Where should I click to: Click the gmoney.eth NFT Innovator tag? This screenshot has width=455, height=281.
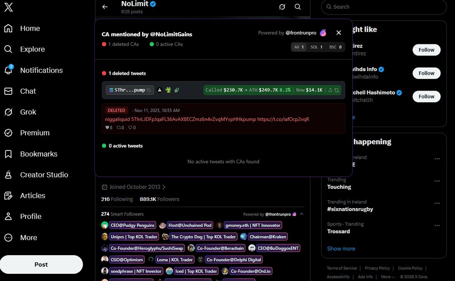tap(253, 225)
